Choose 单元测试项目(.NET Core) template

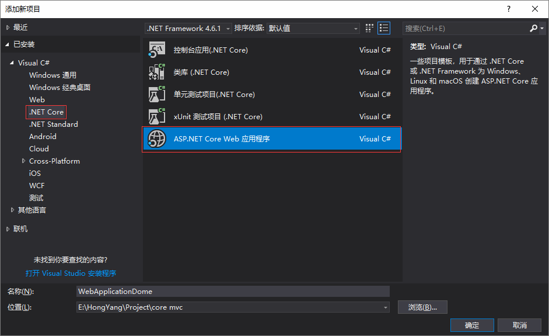[272, 94]
